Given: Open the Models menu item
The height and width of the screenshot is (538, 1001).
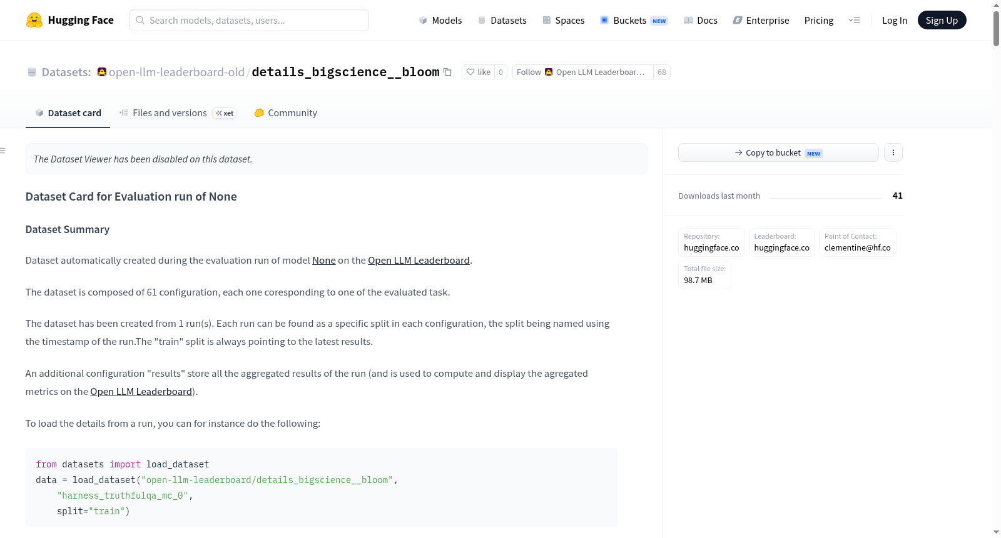Looking at the screenshot, I should click(x=440, y=20).
